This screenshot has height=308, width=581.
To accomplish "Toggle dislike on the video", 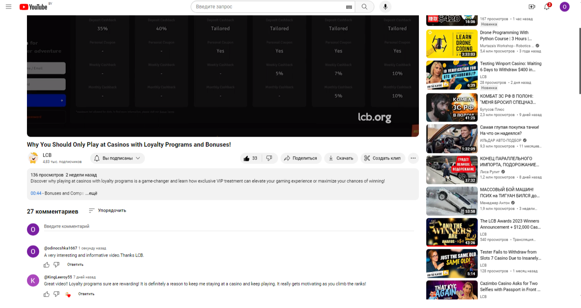I will (x=269, y=158).
